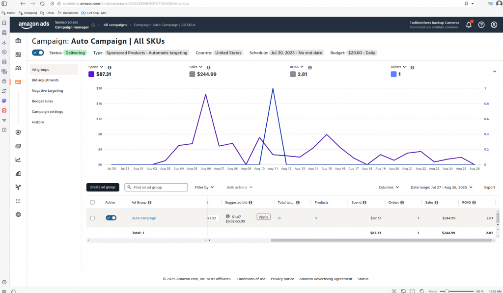Open Conditions of use footer link
This screenshot has height=293, width=503.
pyautogui.click(x=251, y=279)
